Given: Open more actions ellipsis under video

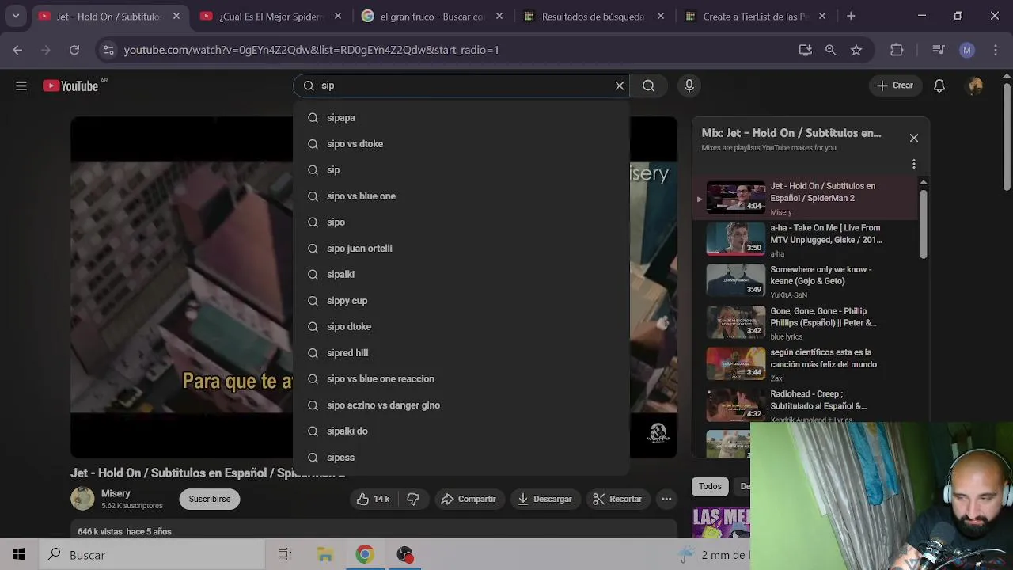Looking at the screenshot, I should [x=666, y=499].
